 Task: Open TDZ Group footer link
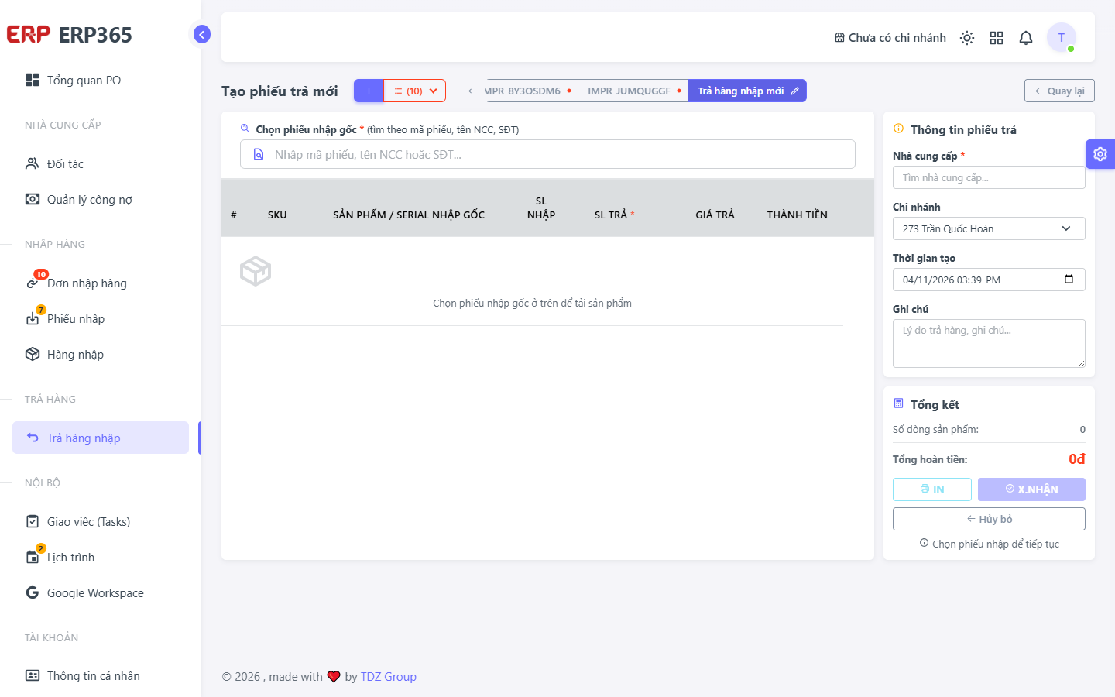[389, 676]
